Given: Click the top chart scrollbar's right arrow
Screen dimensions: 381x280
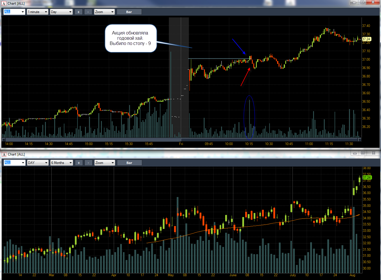Looking at the screenshot, I should click(x=360, y=140).
